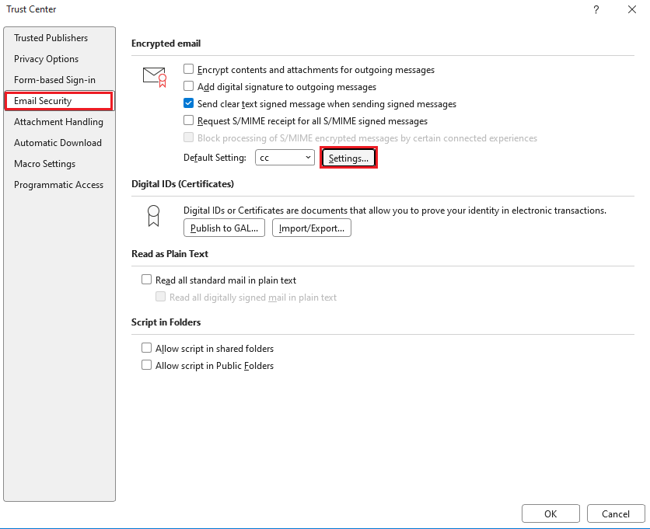Open the Trusted Publishers section
Screen dimensions: 650x529
tap(51, 38)
